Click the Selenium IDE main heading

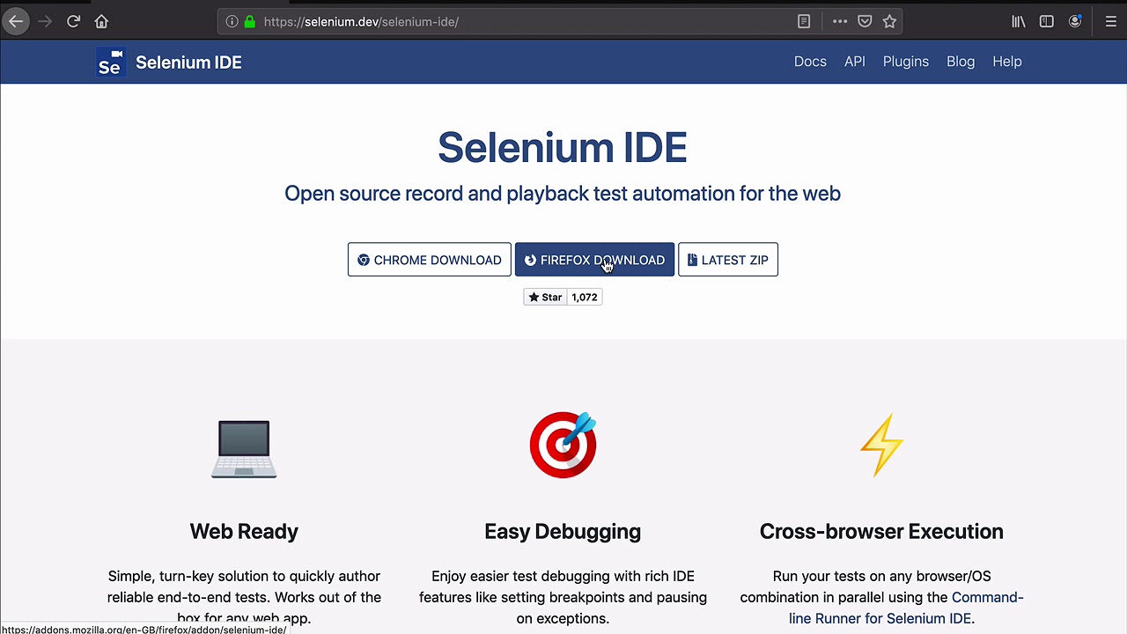pyautogui.click(x=563, y=147)
